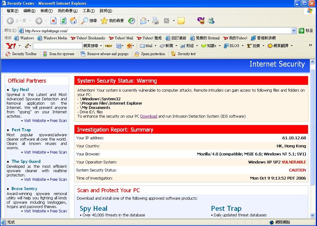This screenshot has width=317, height=226.
Task: Click the resize-window icon in main toolbar
Action: pyautogui.click(x=166, y=20)
